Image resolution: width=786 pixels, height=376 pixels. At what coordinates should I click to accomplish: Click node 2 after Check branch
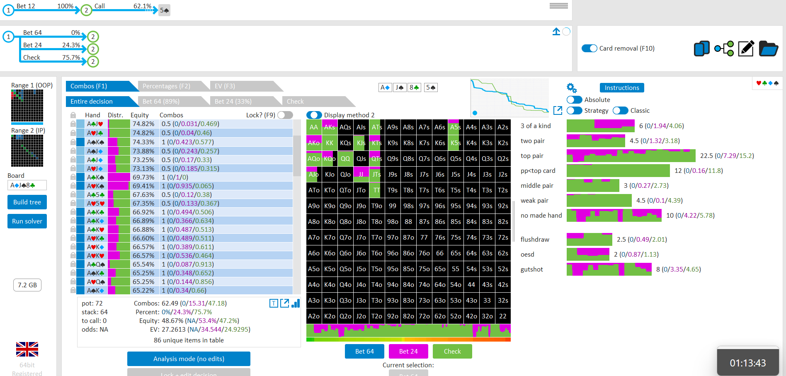[93, 62]
